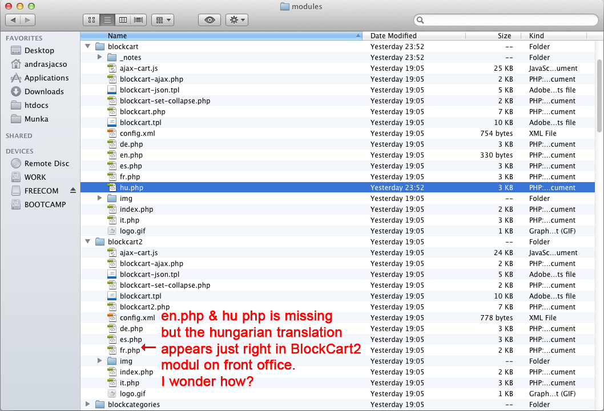This screenshot has height=411, width=604.
Task: Open Applications in the sidebar
Action: click(40, 78)
